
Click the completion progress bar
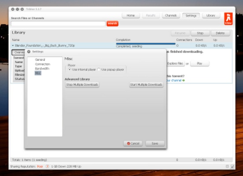[x=146, y=44]
